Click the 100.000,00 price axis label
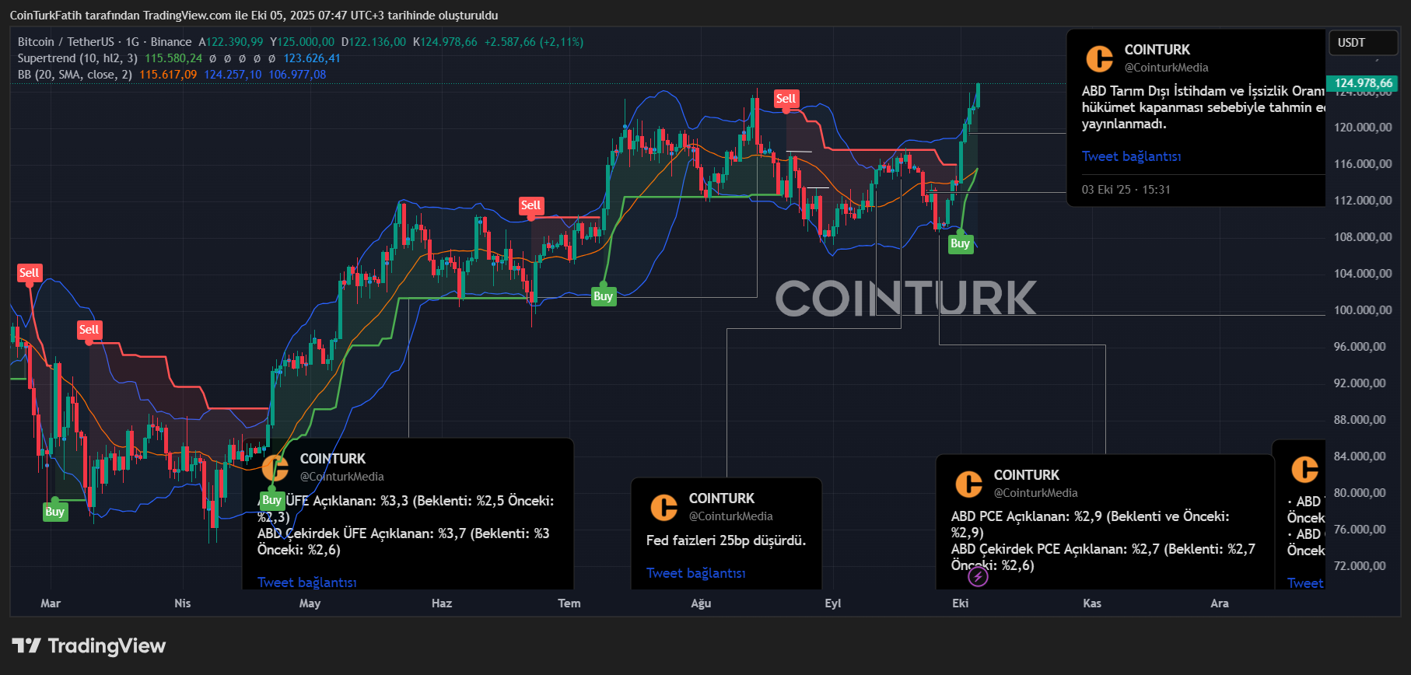Screen dimensions: 1411x675 1363,310
